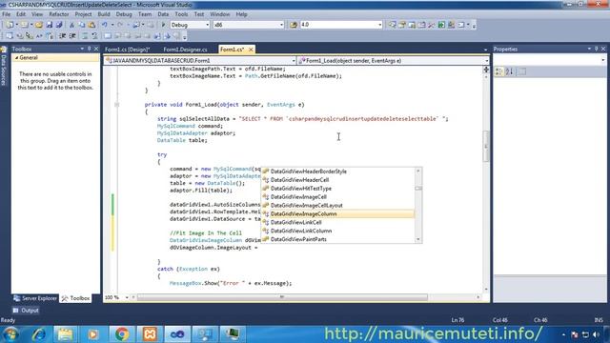Screen dimensions: 610x343
Task: Click the Copy toolbar icon
Action: pos(82,25)
